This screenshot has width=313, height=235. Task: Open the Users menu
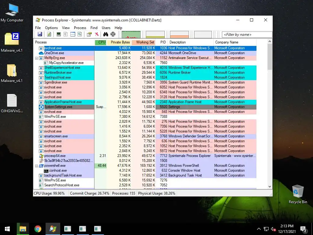106,28
